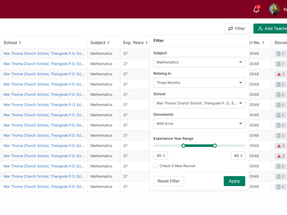Image resolution: width=287 pixels, height=215 pixels.
Task: Open the Subject dropdown showing Mathematics
Action: (x=199, y=62)
